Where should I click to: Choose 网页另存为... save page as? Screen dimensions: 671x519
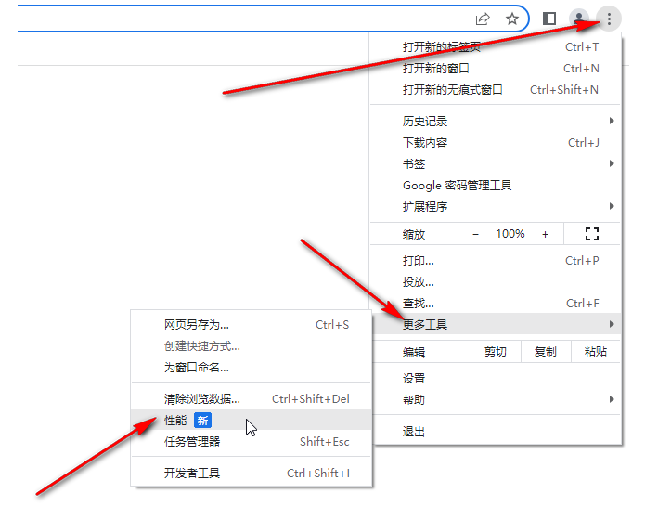(252, 325)
